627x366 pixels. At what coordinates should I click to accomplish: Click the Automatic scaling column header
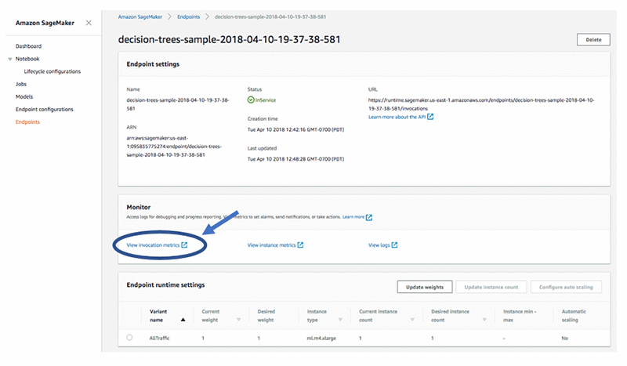(x=574, y=316)
